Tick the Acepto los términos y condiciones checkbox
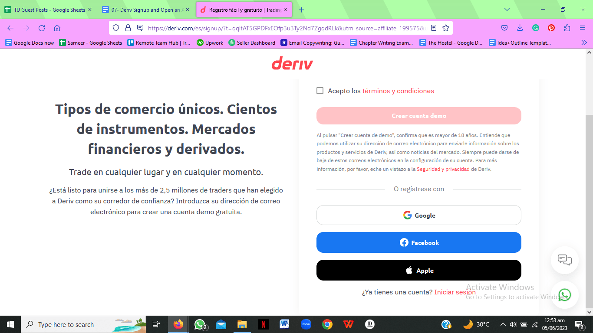 (320, 91)
